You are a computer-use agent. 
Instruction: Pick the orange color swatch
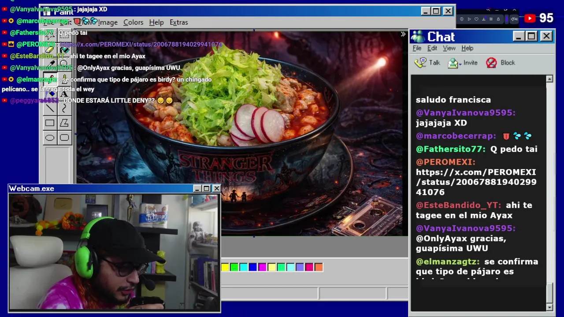tap(319, 267)
